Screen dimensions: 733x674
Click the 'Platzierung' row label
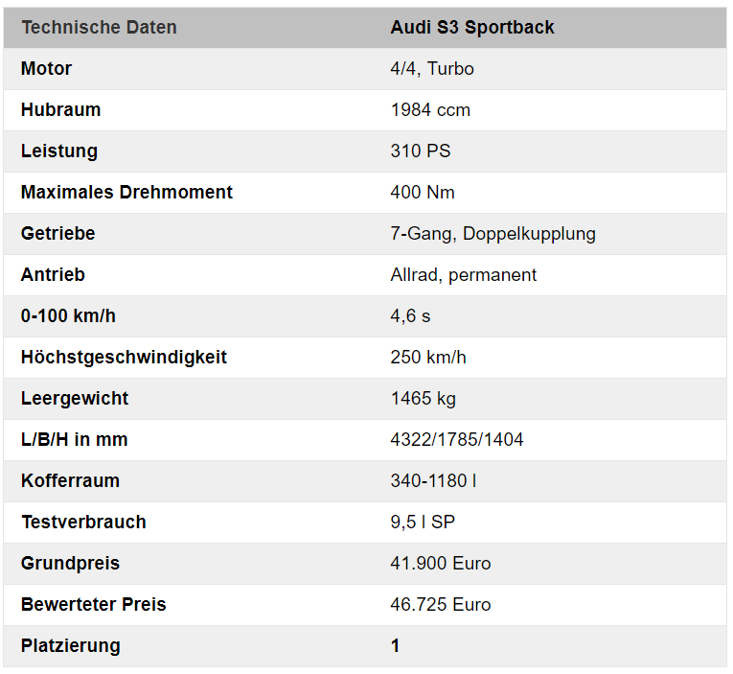tap(71, 646)
